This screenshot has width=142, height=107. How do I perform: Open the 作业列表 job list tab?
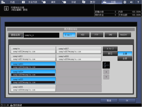click(30, 2)
